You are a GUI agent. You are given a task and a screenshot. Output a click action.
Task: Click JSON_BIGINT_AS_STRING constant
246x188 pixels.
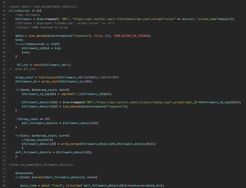click(x=130, y=36)
